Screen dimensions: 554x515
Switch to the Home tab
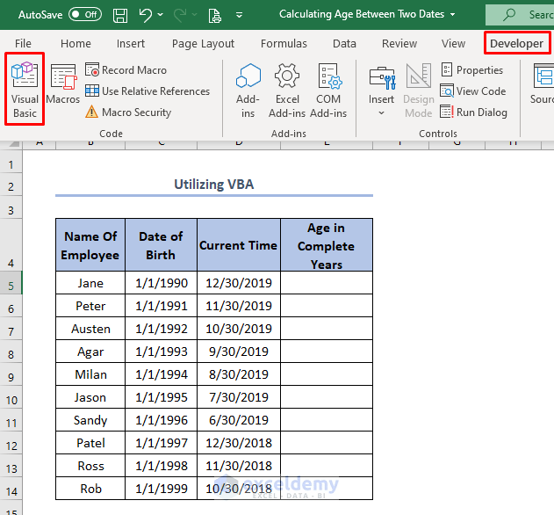76,44
